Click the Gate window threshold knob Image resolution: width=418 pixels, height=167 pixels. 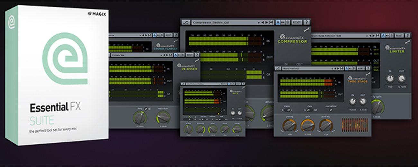click(200, 129)
